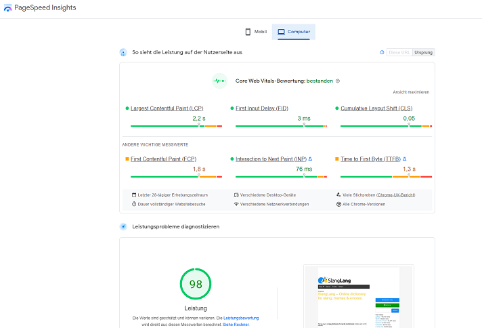Viewport: 482px width, 328px height.
Task: Click the field data icon beside Nutzerseite heading
Action: click(123, 52)
